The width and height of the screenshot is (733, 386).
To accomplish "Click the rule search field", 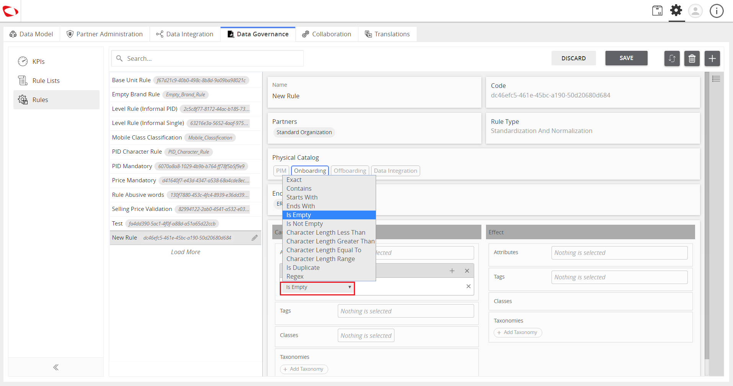I will [208, 58].
